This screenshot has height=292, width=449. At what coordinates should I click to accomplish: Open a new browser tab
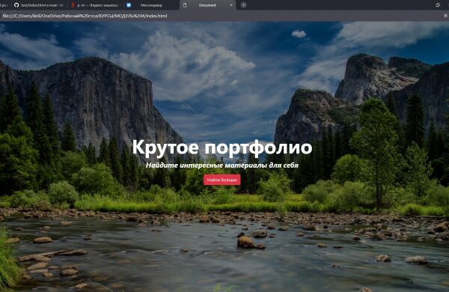click(x=243, y=5)
